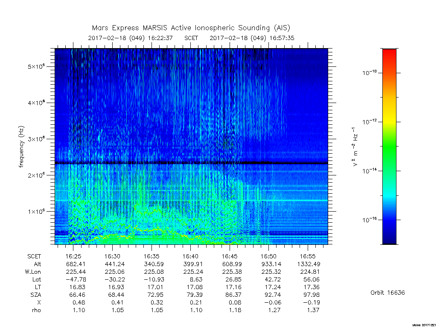The height and width of the screenshot is (327, 437).
Task: Click time tick '16:30'
Action: (112, 256)
